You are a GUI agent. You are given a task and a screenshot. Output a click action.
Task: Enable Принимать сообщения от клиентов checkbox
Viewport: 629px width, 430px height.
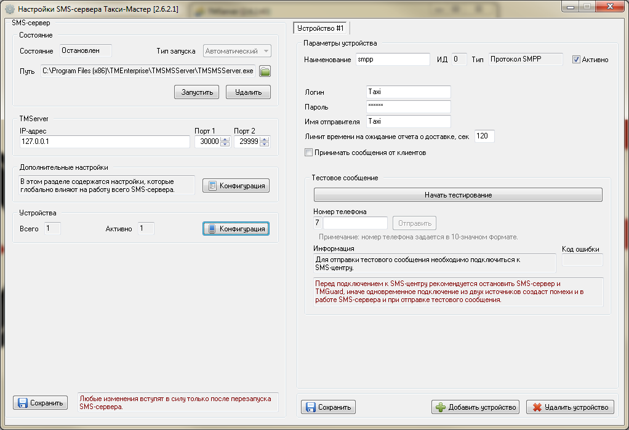pyautogui.click(x=308, y=153)
